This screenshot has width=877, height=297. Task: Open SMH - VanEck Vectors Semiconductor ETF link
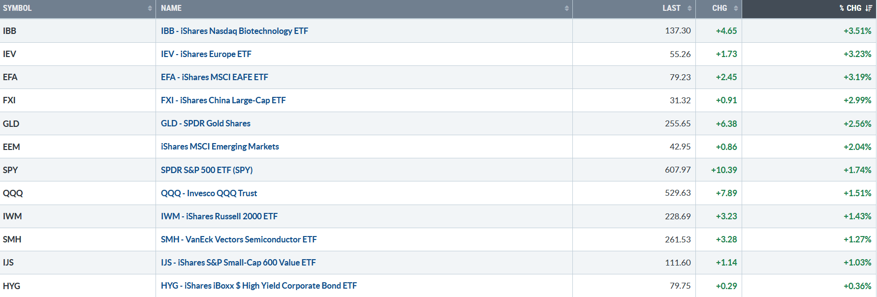click(x=239, y=239)
